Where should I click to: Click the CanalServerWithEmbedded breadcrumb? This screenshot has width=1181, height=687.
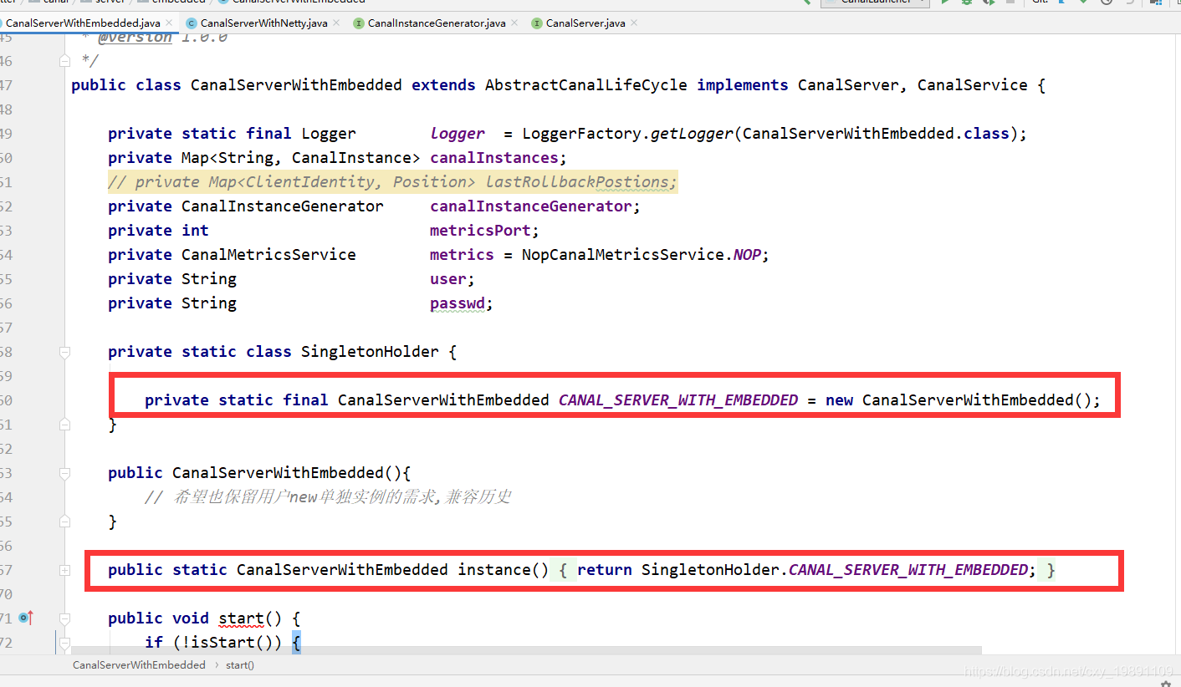[x=139, y=665]
